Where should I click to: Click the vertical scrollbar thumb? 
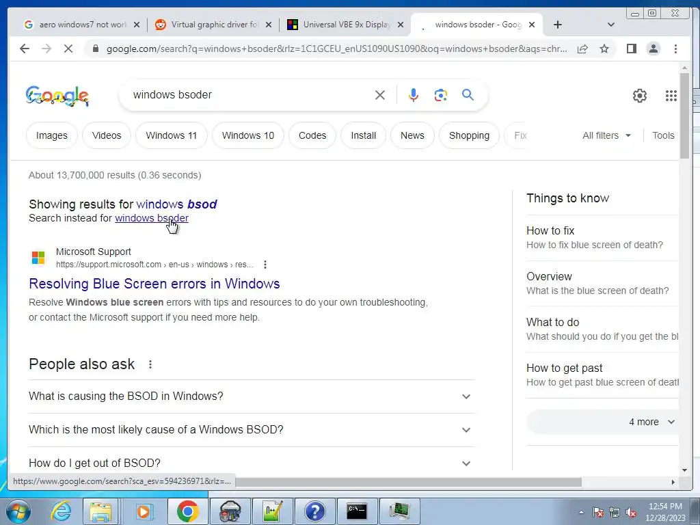click(x=684, y=115)
